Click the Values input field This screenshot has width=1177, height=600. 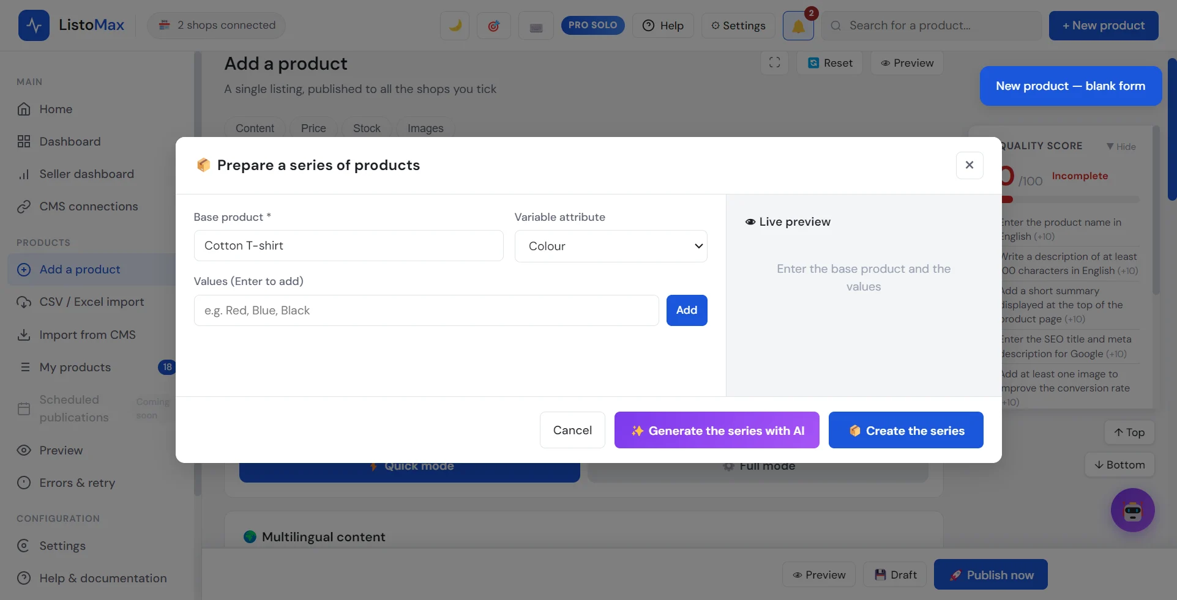[427, 310]
